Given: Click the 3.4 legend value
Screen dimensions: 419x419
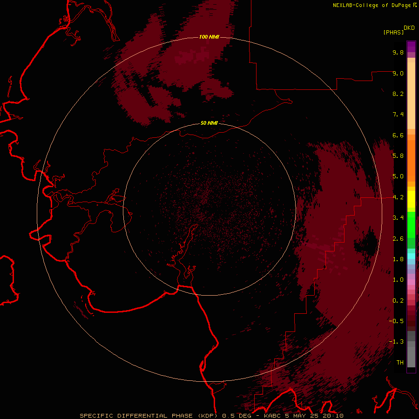Looking at the screenshot, I should [x=398, y=218].
